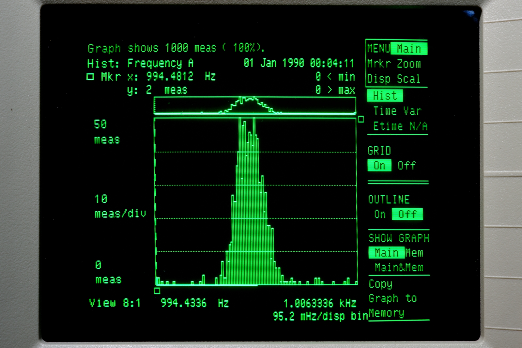The height and width of the screenshot is (348, 522).
Task: Switch the GRID setting to Off
Action: coord(407,166)
